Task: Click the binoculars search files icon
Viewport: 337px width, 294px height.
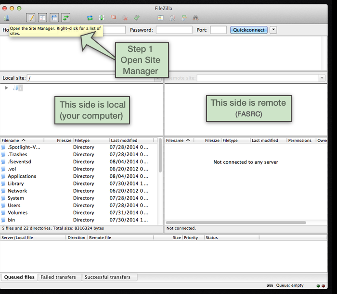Action: pos(195,18)
